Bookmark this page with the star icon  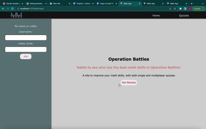coord(175,9)
